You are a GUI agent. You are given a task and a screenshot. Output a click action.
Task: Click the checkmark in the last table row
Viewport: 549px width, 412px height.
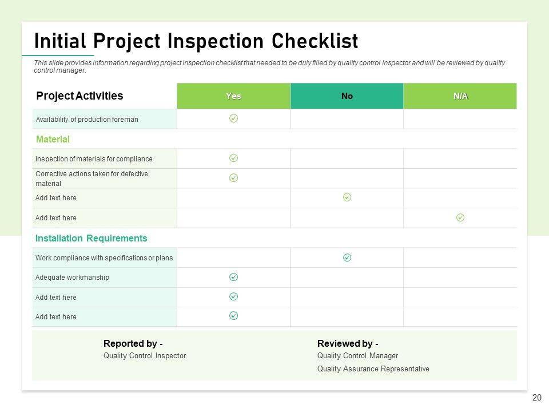(233, 316)
